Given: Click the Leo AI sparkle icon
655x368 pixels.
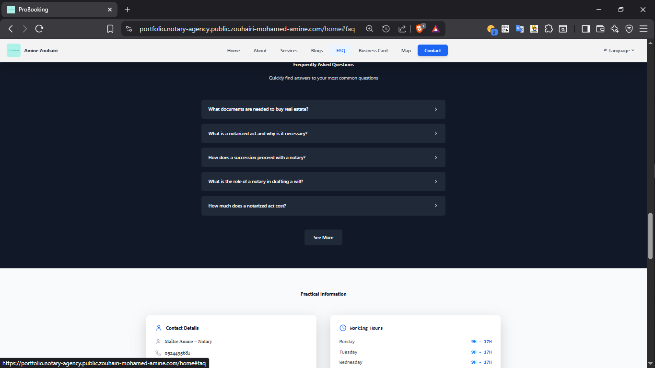Looking at the screenshot, I should pyautogui.click(x=614, y=29).
